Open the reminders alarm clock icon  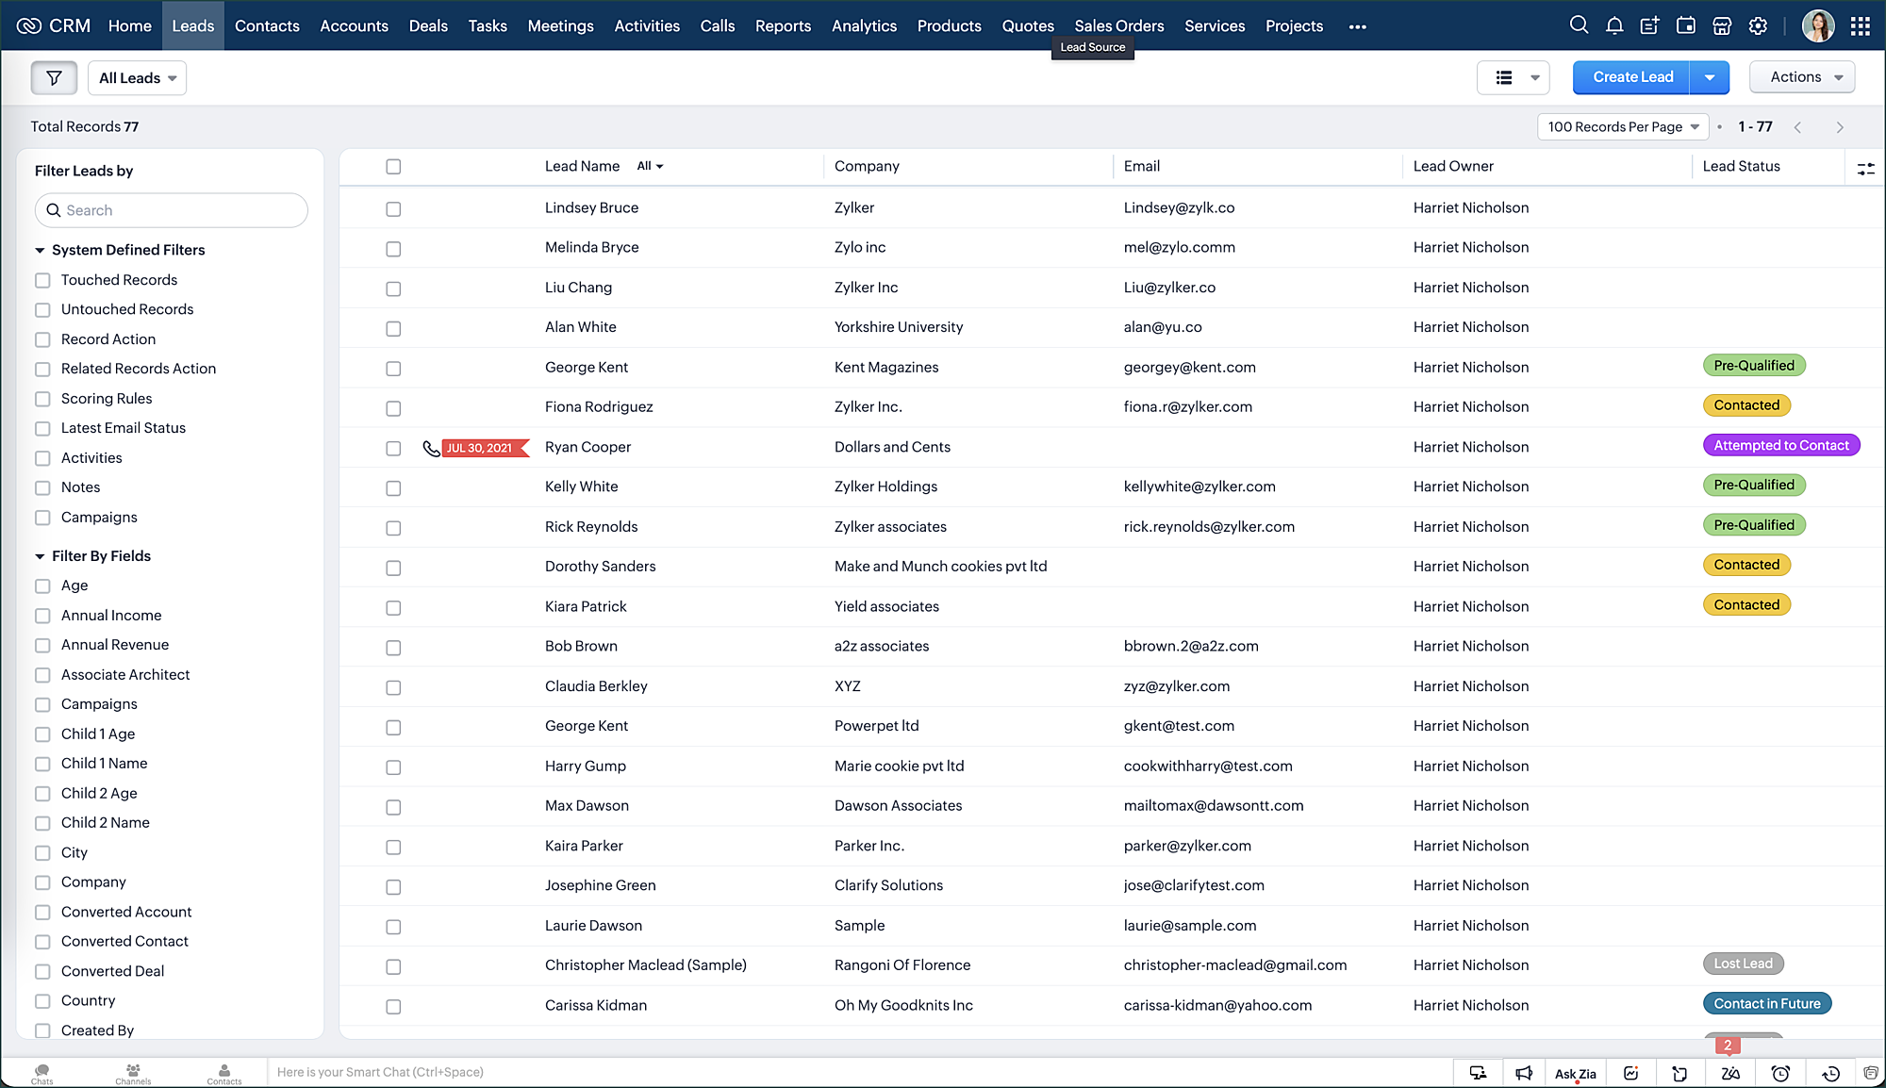tap(1780, 1073)
